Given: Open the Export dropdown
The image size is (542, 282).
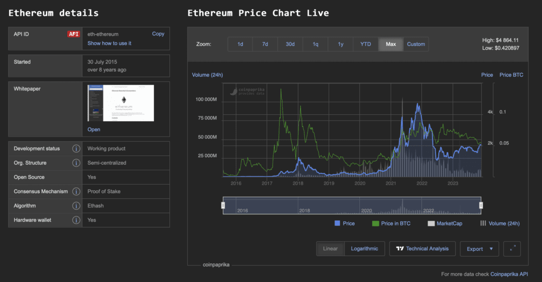Looking at the screenshot, I should (x=480, y=249).
